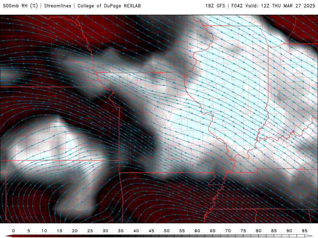318x238 pixels.
Task: Click the "55" color scale label
Action: point(182,231)
